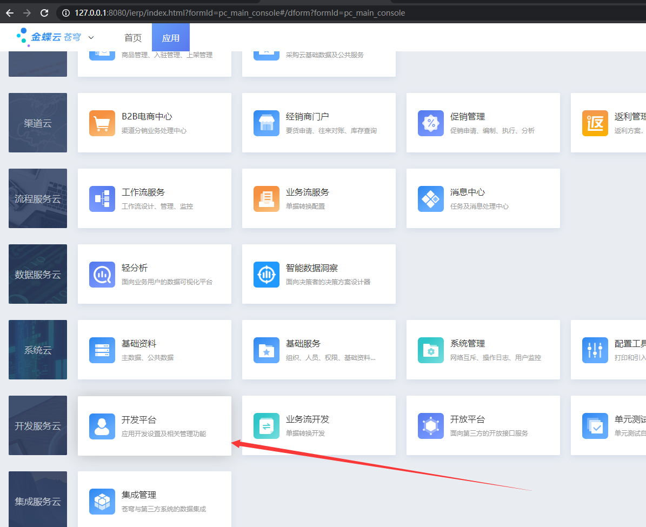Open 工作流服务 app title
This screenshot has width=646, height=527.
click(x=143, y=192)
